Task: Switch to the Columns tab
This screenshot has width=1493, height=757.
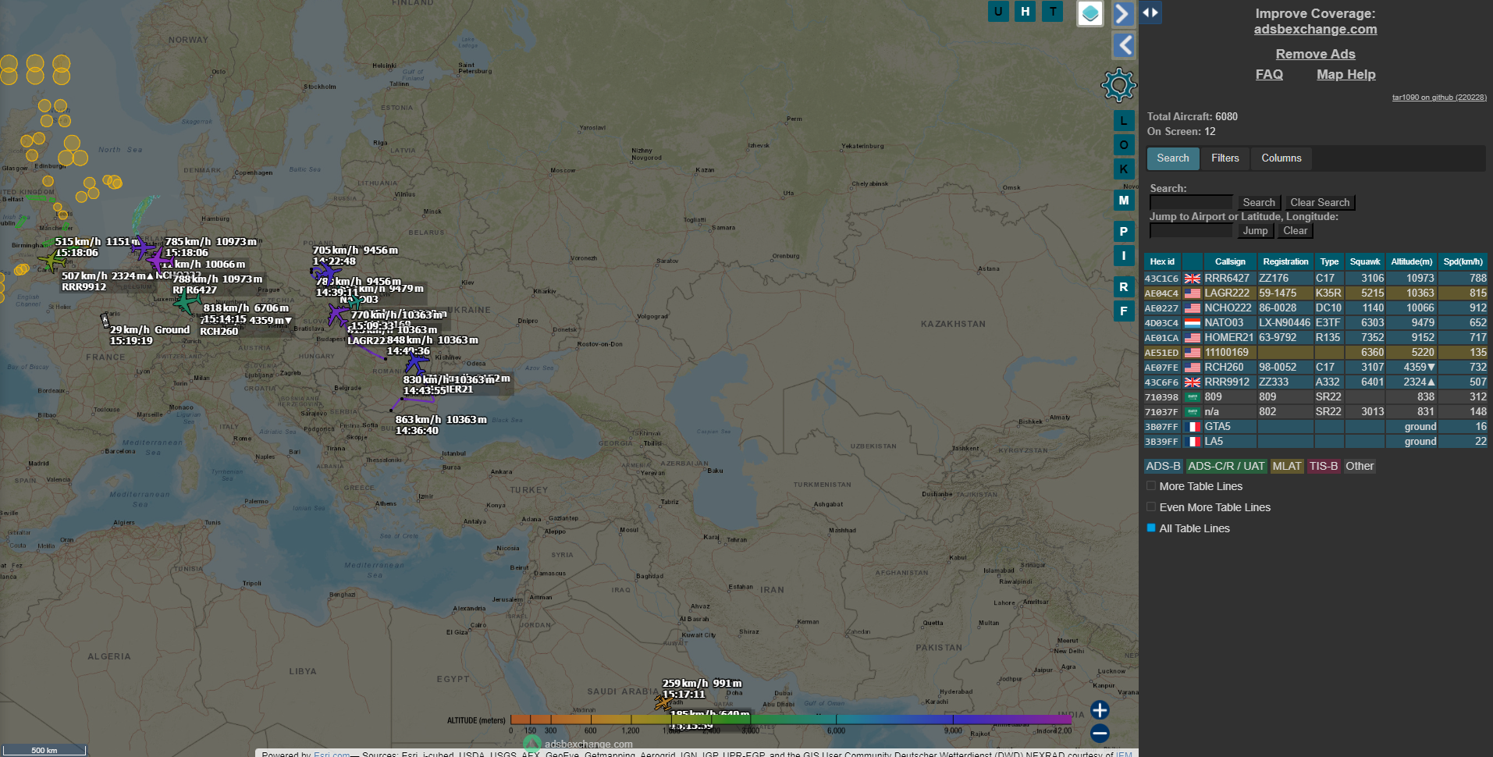Action: [1281, 158]
